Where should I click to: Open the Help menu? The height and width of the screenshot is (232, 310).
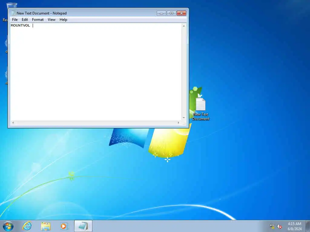(64, 20)
